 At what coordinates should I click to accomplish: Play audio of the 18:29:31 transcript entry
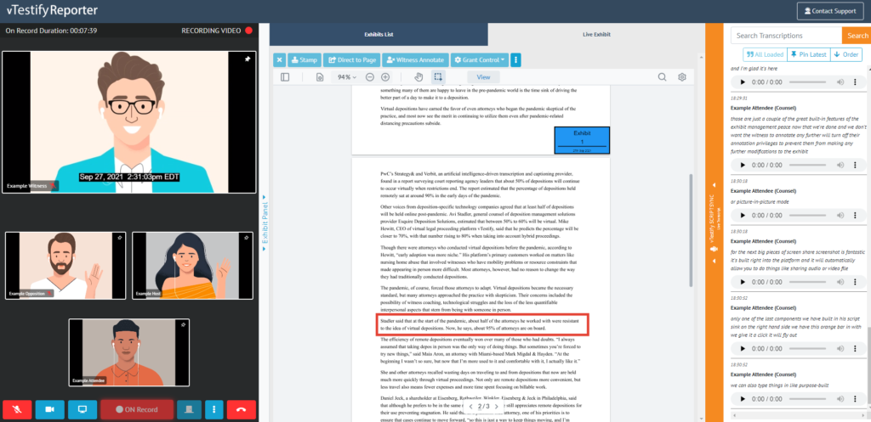tap(742, 166)
